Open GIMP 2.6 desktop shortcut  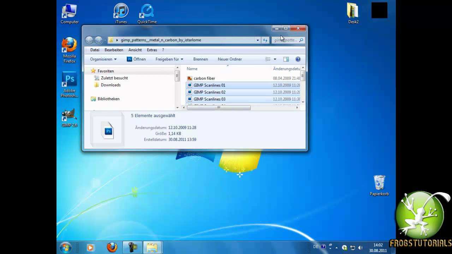(69, 116)
